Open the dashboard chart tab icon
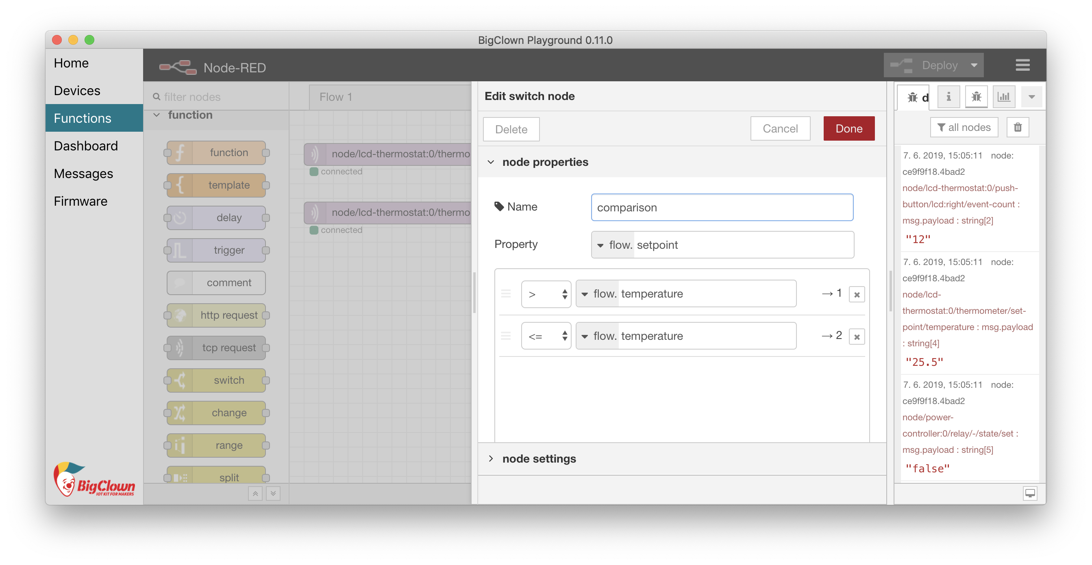The height and width of the screenshot is (565, 1092). pos(1003,97)
